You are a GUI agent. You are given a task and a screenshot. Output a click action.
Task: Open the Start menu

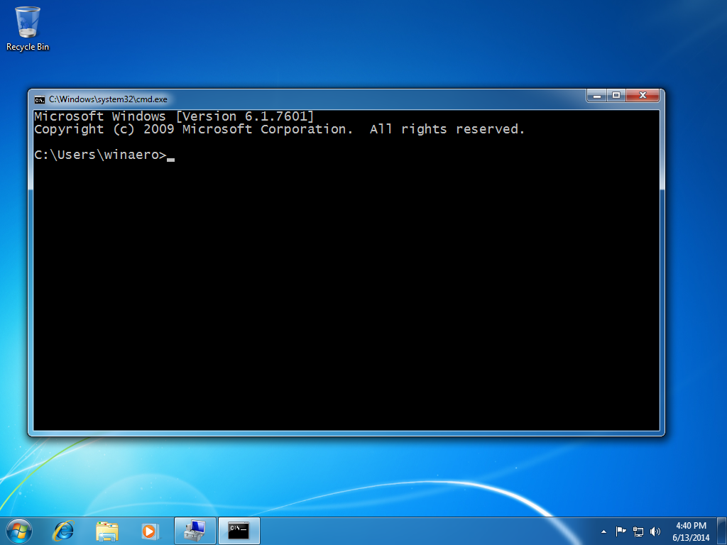coord(18,530)
